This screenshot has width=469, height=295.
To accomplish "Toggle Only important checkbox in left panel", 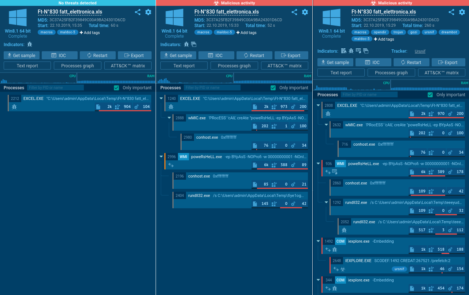I will (117, 88).
